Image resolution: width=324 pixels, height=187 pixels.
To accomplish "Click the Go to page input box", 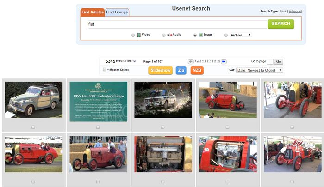I will click(x=270, y=61).
